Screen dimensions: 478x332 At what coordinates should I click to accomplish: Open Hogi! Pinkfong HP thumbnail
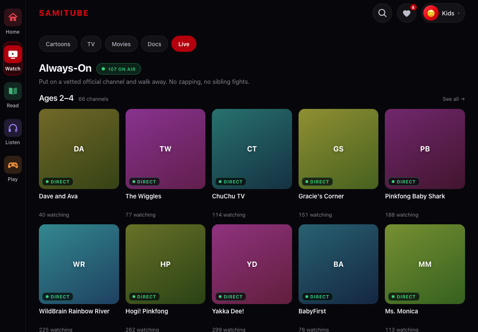pos(165,264)
